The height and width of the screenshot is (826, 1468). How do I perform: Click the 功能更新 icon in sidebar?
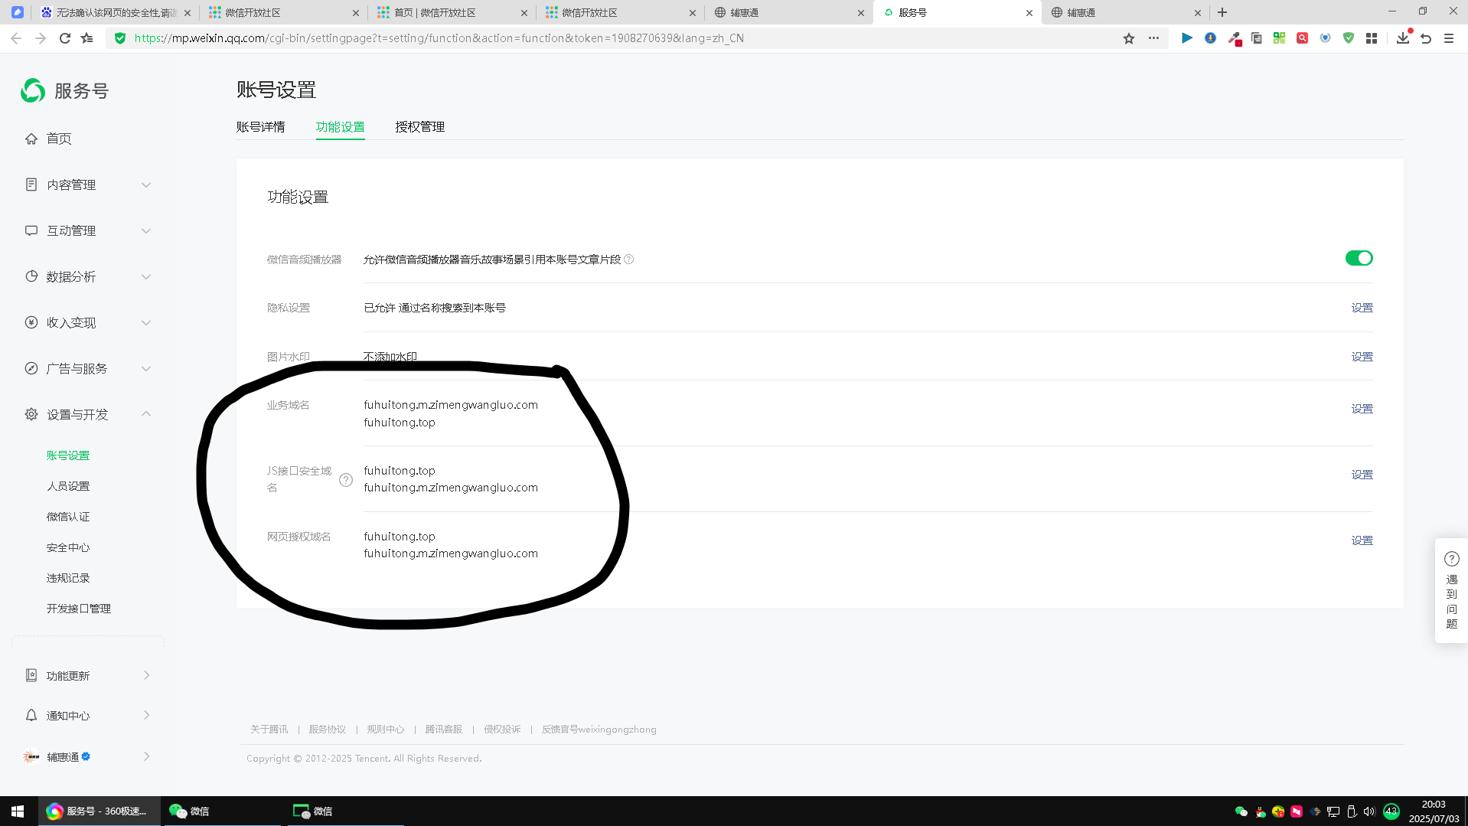tap(31, 675)
